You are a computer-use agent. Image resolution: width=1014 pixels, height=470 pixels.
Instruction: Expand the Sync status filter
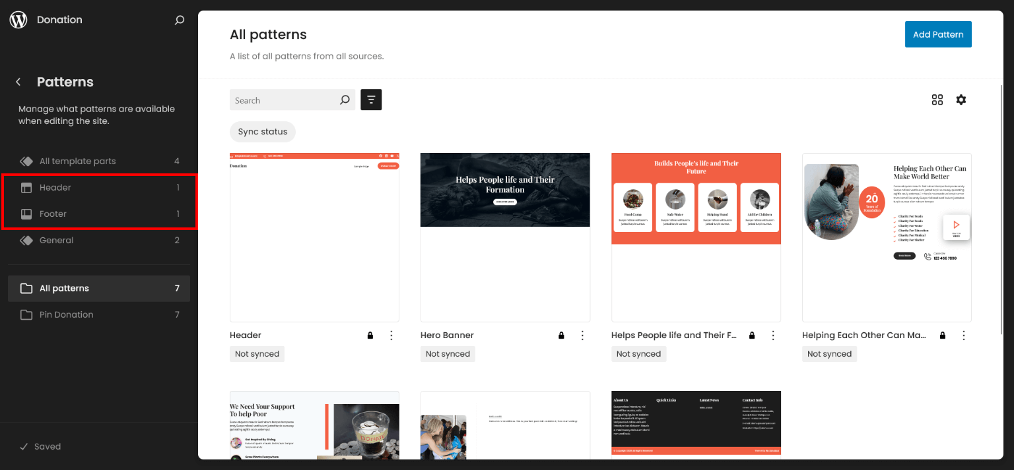pos(263,132)
